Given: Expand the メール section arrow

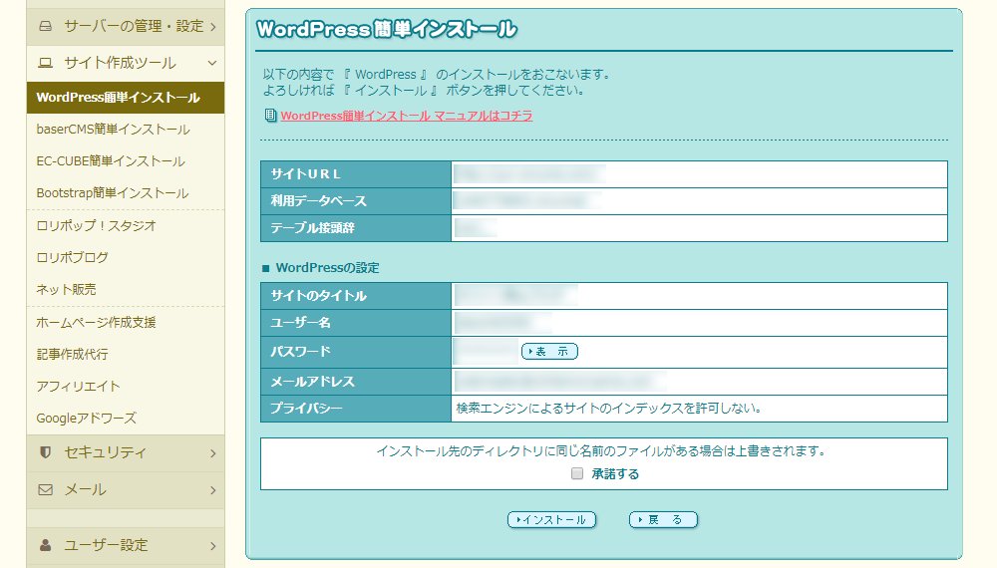Looking at the screenshot, I should point(213,490).
